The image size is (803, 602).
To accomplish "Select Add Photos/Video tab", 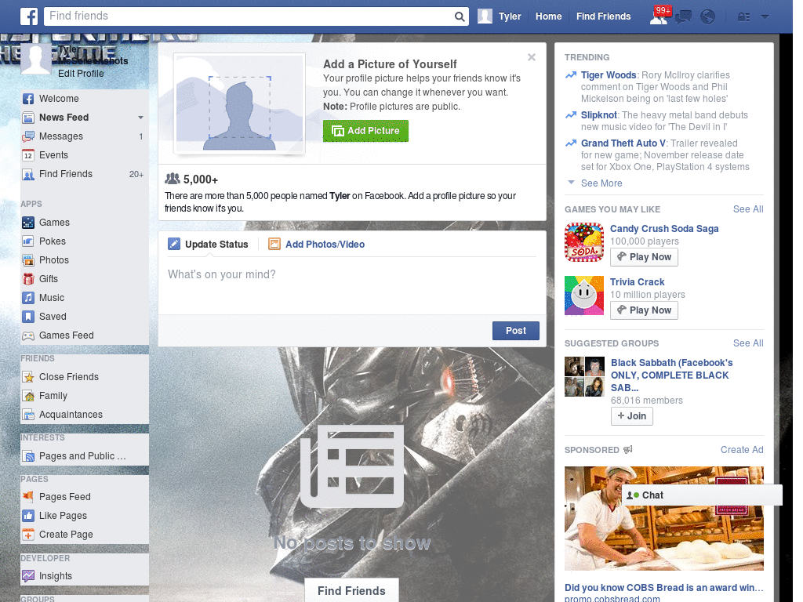I will pyautogui.click(x=317, y=245).
